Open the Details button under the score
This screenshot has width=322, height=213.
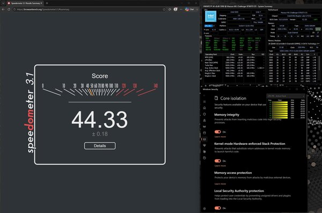100,145
